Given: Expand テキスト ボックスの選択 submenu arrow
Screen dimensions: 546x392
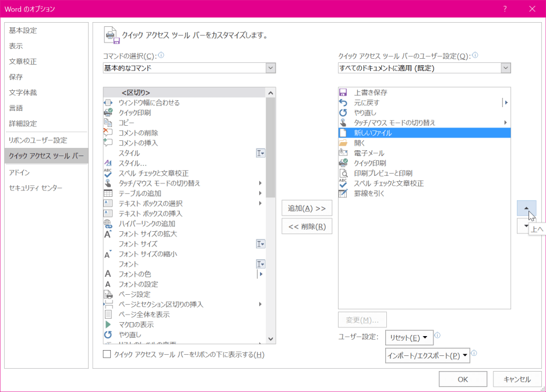Looking at the screenshot, I should tap(260, 203).
